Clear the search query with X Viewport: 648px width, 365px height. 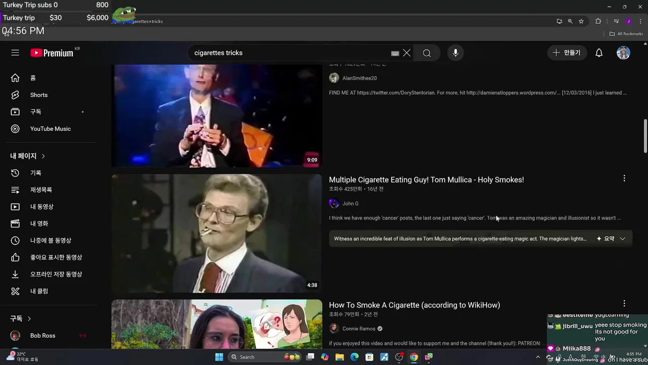407,53
